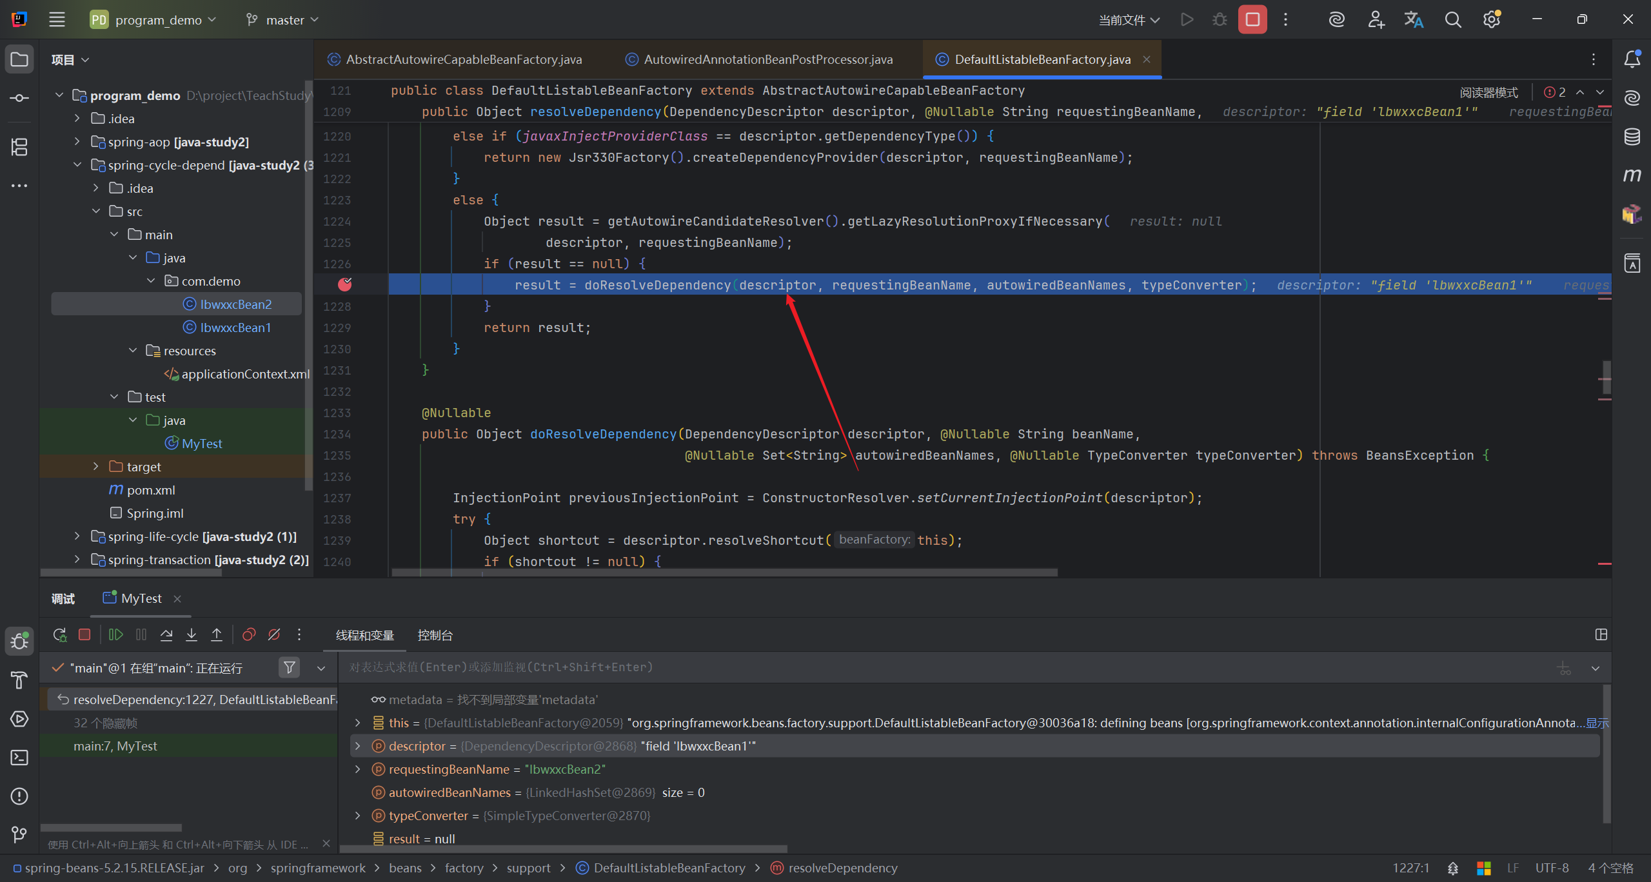Click View Breakpoints red circles icon
The height and width of the screenshot is (882, 1651).
click(249, 635)
